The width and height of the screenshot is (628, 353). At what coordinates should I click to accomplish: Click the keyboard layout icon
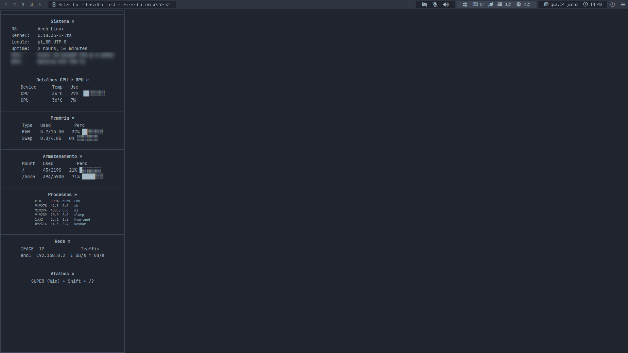click(475, 5)
